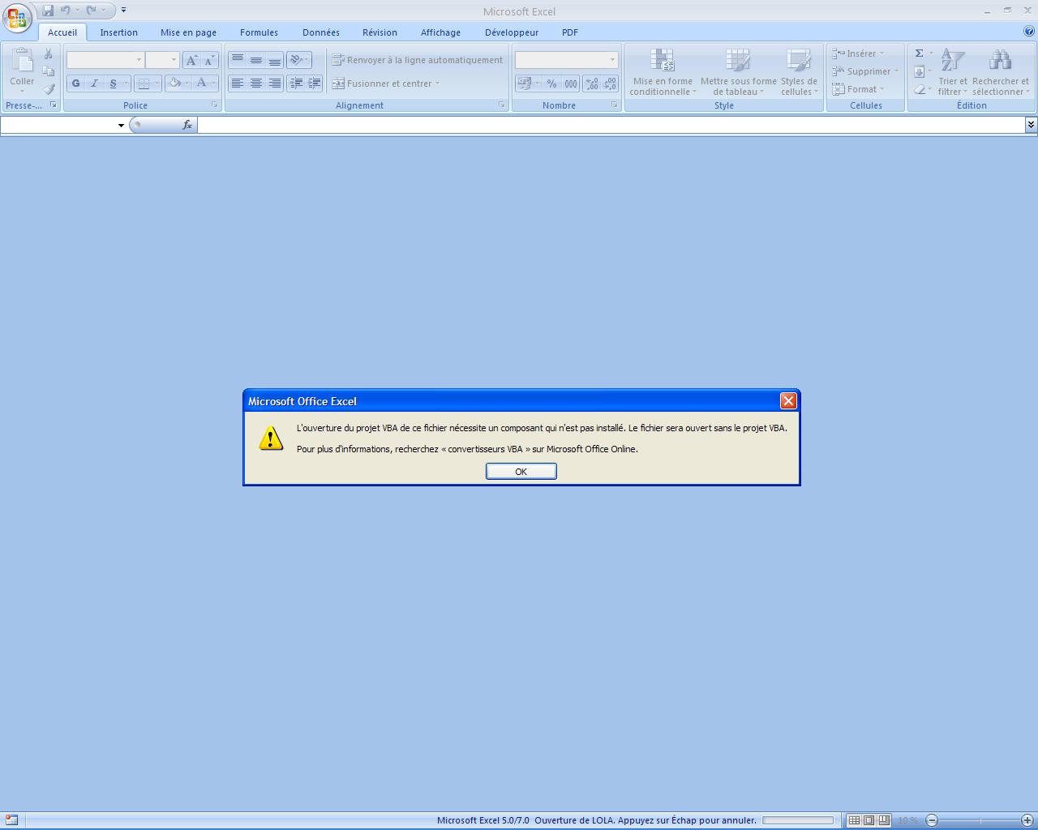Screen dimensions: 1038x830
Task: Click the Cut scissors icon
Action: (49, 53)
